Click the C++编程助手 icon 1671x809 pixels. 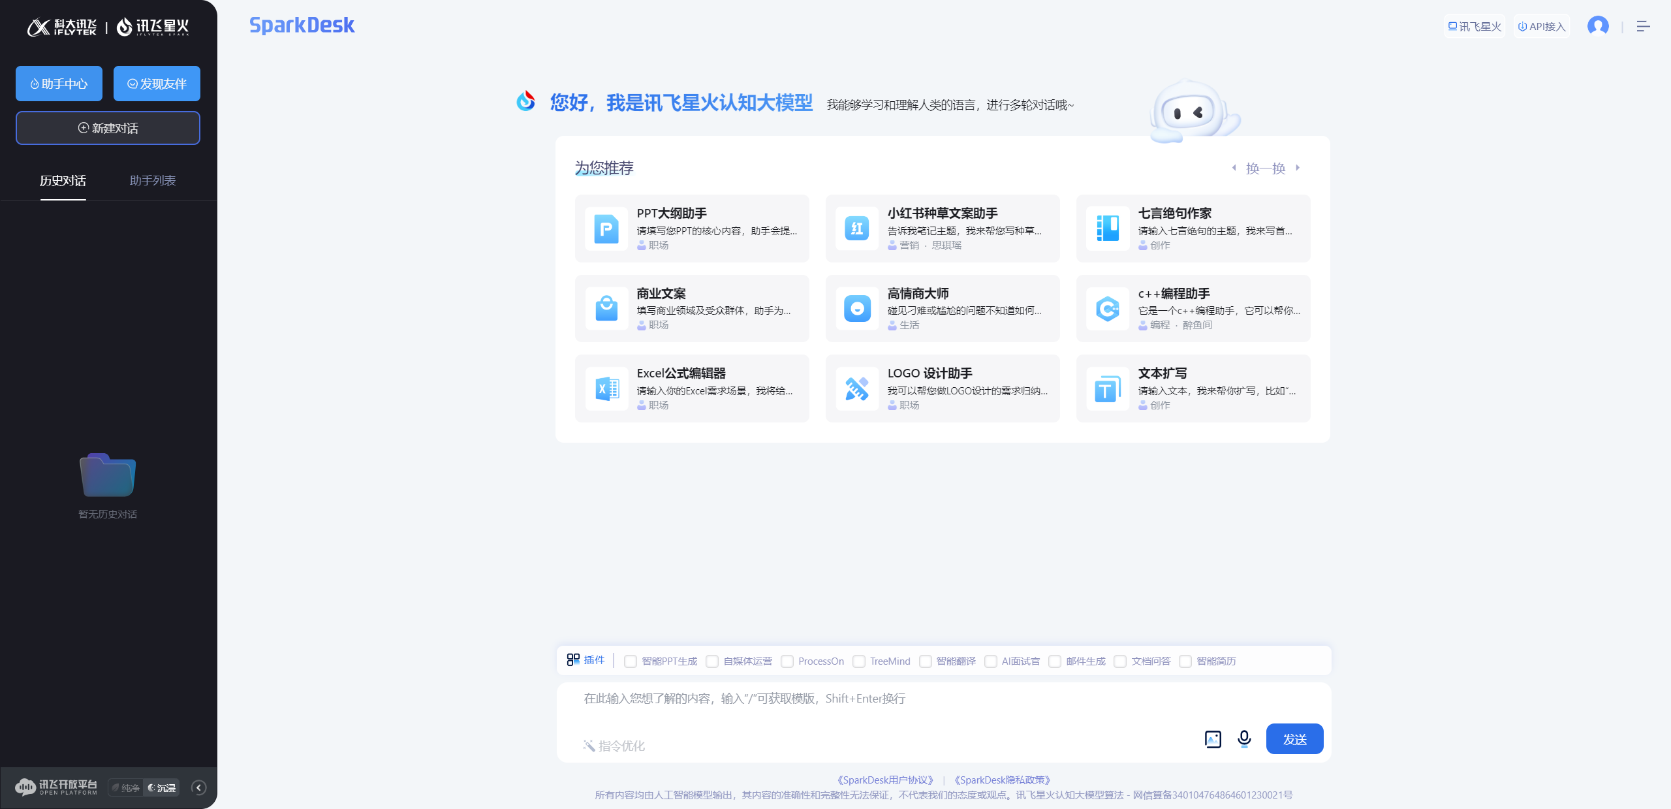(x=1108, y=308)
